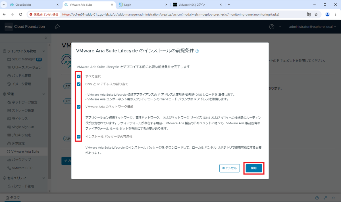341x202 pixels.
Task: Click the sidebar vertical scrollbar
Action: pos(50,128)
